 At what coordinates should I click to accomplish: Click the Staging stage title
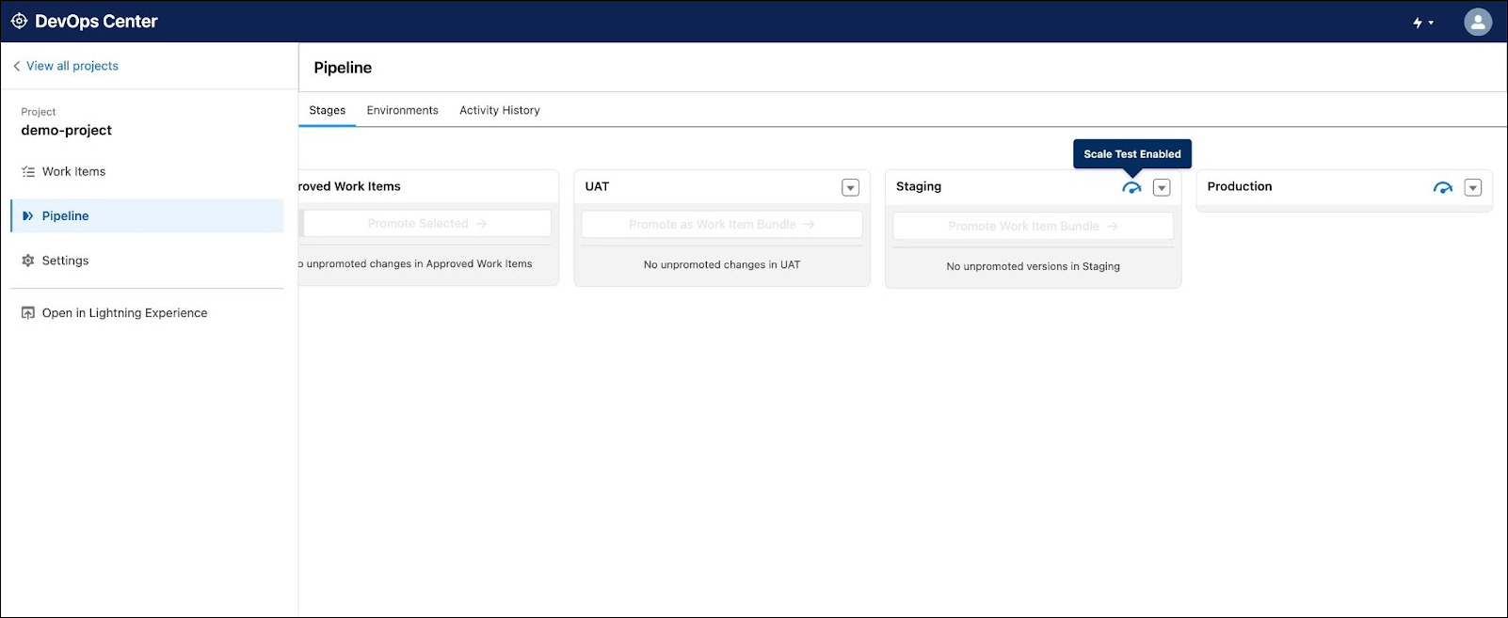click(919, 186)
